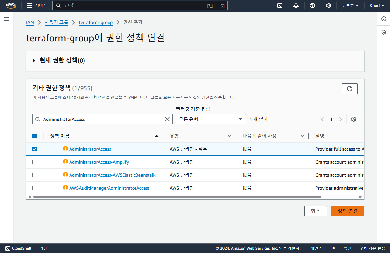Open the filter arrow on the Type column
Viewport: 390px width, 253px height.
click(x=229, y=136)
